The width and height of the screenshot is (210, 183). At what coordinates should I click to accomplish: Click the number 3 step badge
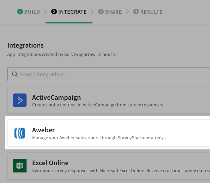pos(101,12)
